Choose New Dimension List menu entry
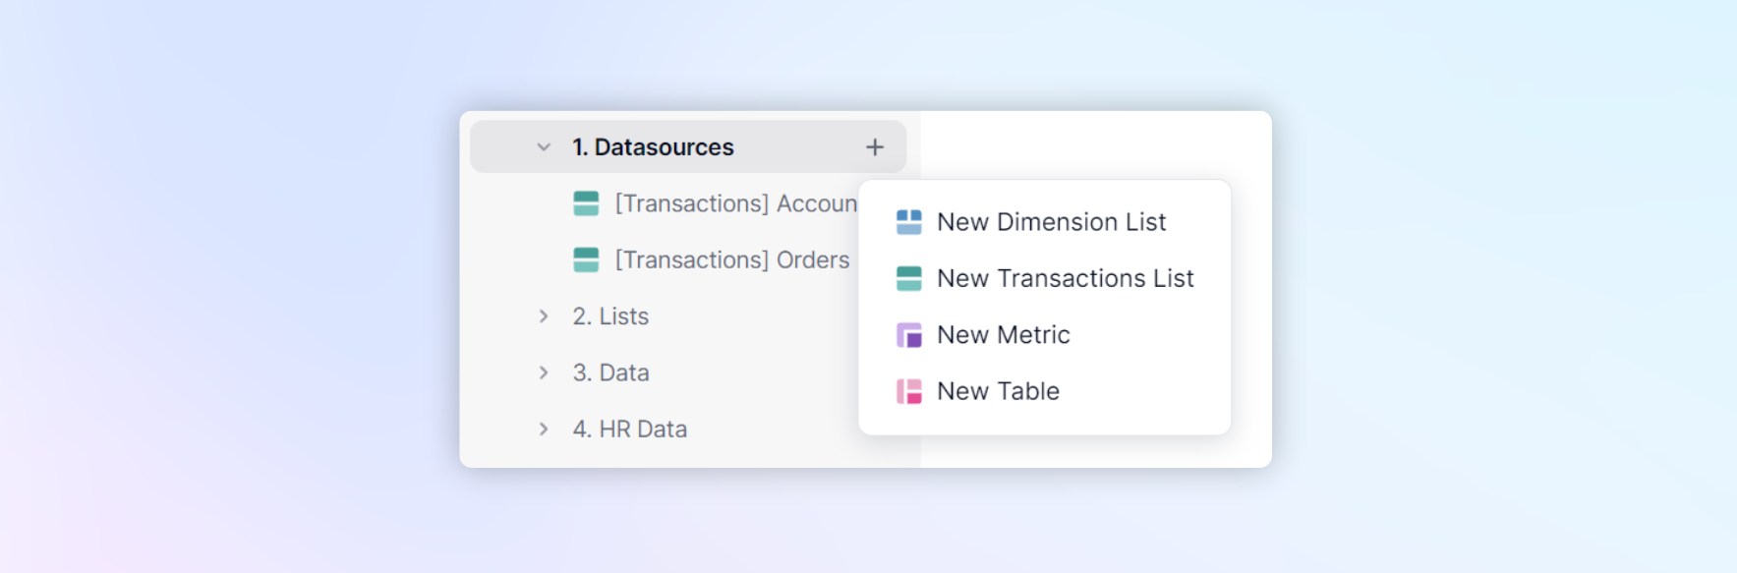Viewport: 1737px width, 573px height. point(1044,222)
